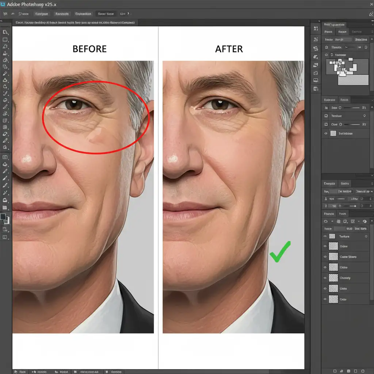The image size is (374, 374).
Task: Switch to the Foots tab in layers panel
Action: [342, 214]
